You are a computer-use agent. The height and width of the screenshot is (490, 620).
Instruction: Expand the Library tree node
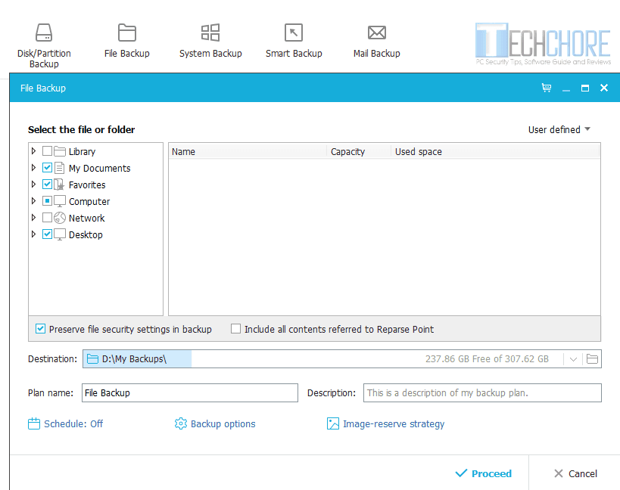(x=33, y=150)
